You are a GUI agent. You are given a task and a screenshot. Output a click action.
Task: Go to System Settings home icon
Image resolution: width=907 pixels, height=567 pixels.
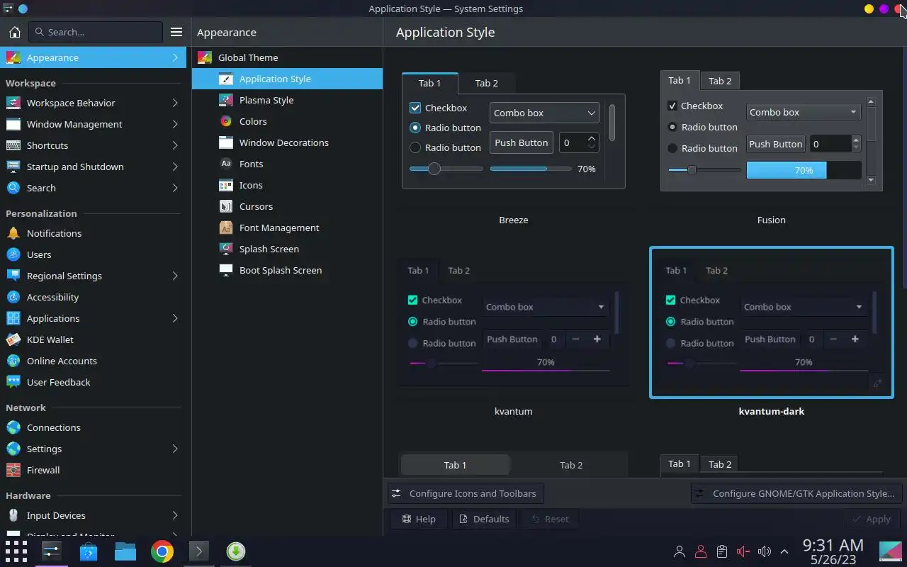pyautogui.click(x=14, y=32)
